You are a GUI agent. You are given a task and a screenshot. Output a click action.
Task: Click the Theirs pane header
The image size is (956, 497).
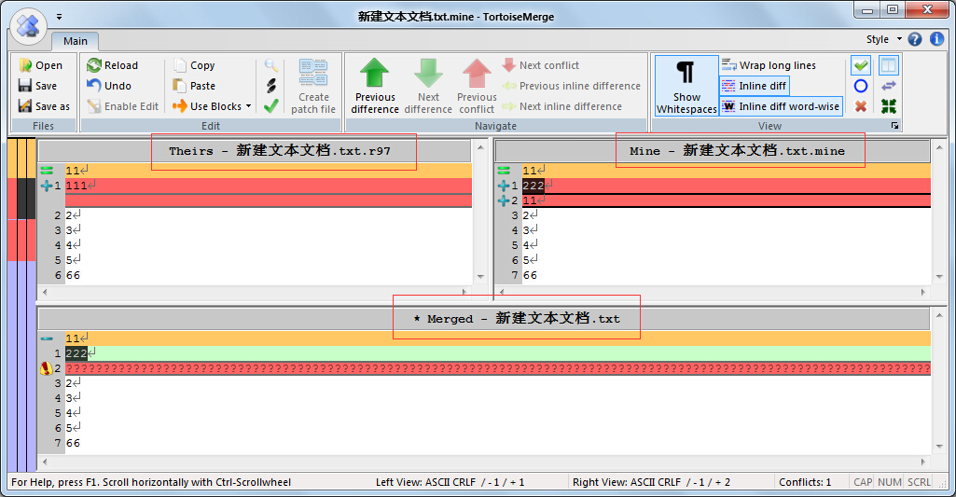pos(255,151)
